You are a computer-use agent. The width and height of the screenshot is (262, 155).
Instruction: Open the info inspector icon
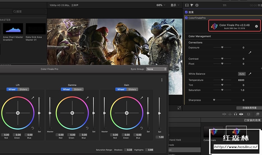coord(197,5)
